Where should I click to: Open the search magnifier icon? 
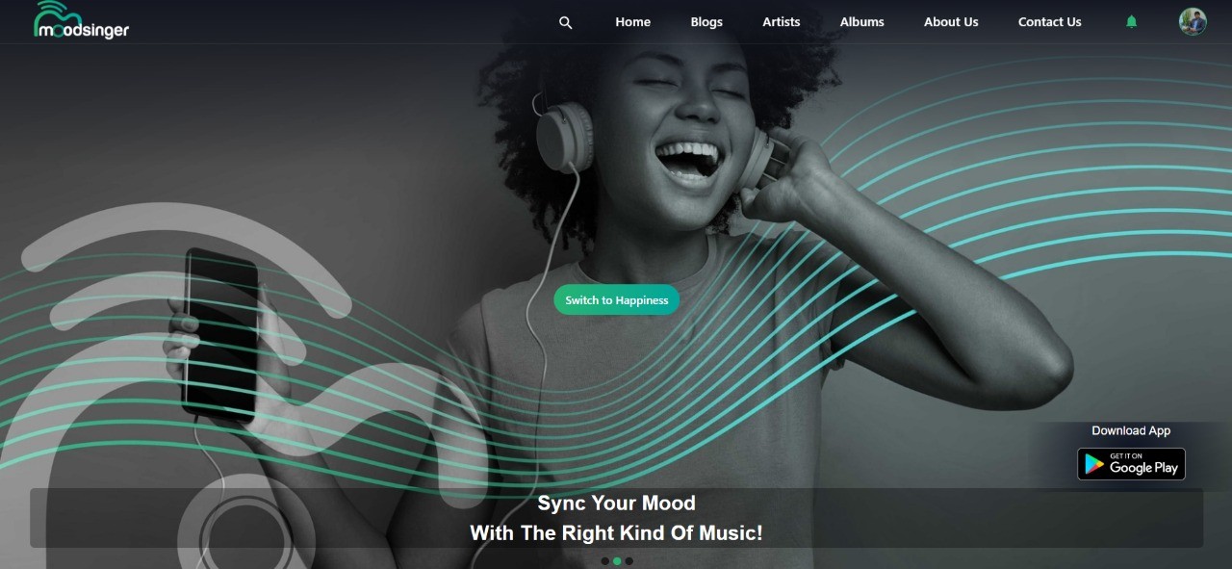[x=566, y=22]
